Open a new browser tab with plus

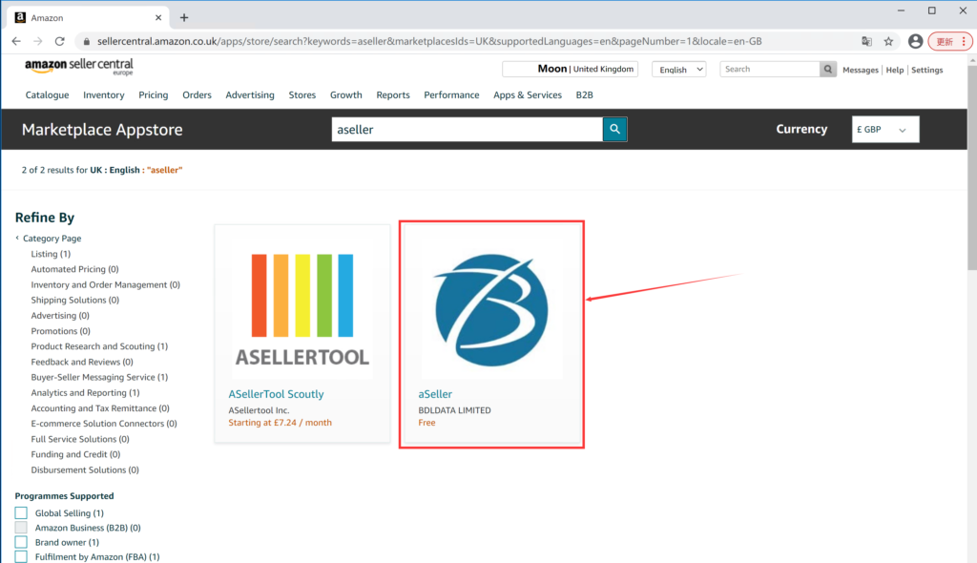[x=184, y=17]
